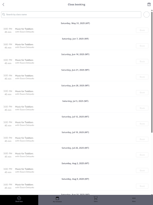Book the May 31 Music for Toddlers class
The height and width of the screenshot is (205, 153).
click(x=142, y=30)
